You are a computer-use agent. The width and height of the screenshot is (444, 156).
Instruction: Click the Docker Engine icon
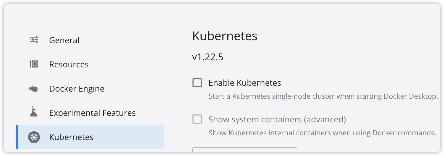[34, 88]
